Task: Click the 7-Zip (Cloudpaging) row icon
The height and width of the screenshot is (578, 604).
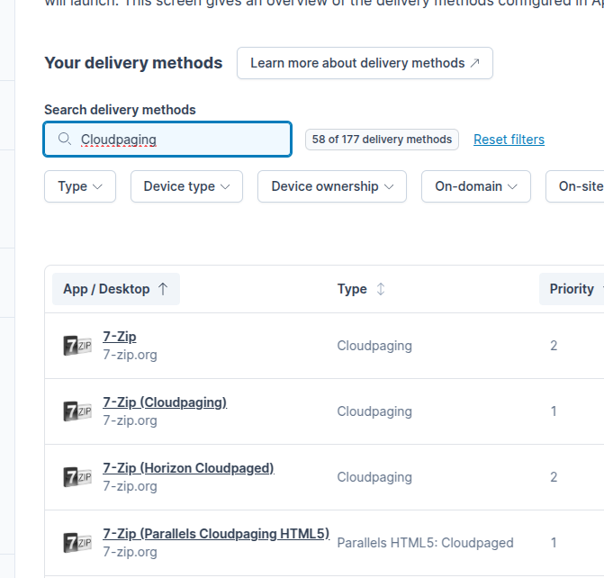Action: (x=77, y=411)
